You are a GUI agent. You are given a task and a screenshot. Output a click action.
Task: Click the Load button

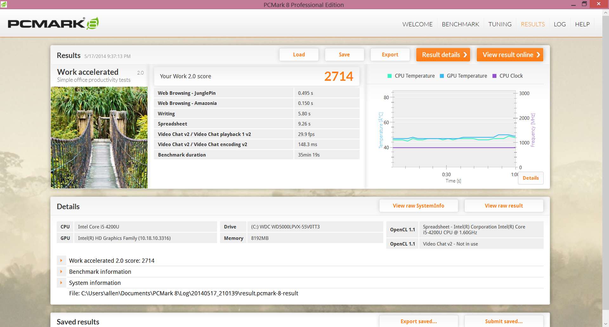(299, 54)
